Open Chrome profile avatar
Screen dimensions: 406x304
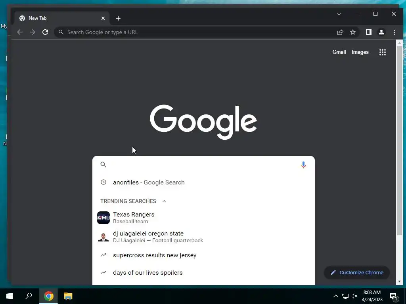(x=381, y=32)
